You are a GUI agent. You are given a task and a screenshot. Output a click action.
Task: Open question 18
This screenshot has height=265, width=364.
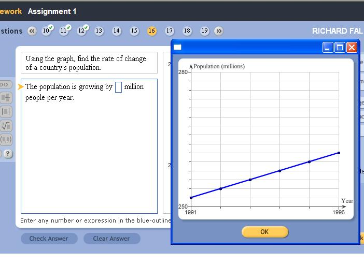(187, 31)
